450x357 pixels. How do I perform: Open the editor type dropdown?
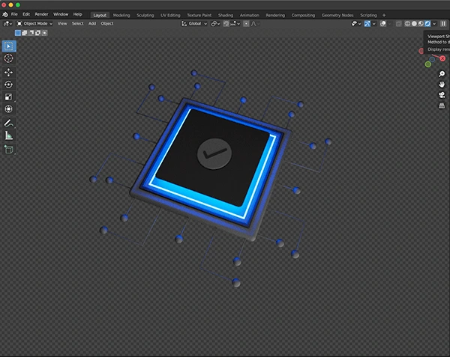tap(7, 23)
